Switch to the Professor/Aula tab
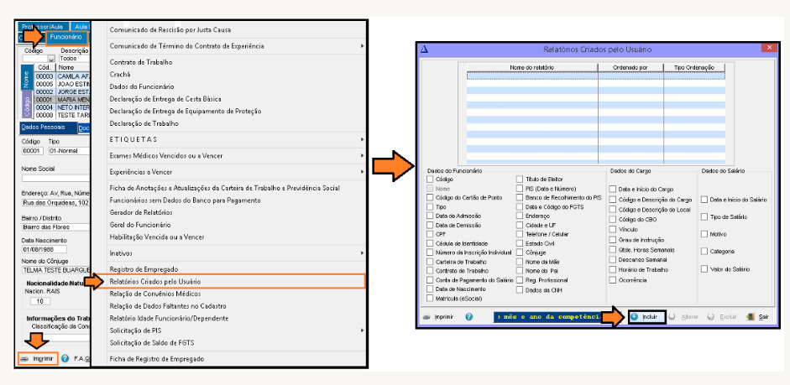790x385 pixels. pos(42,26)
